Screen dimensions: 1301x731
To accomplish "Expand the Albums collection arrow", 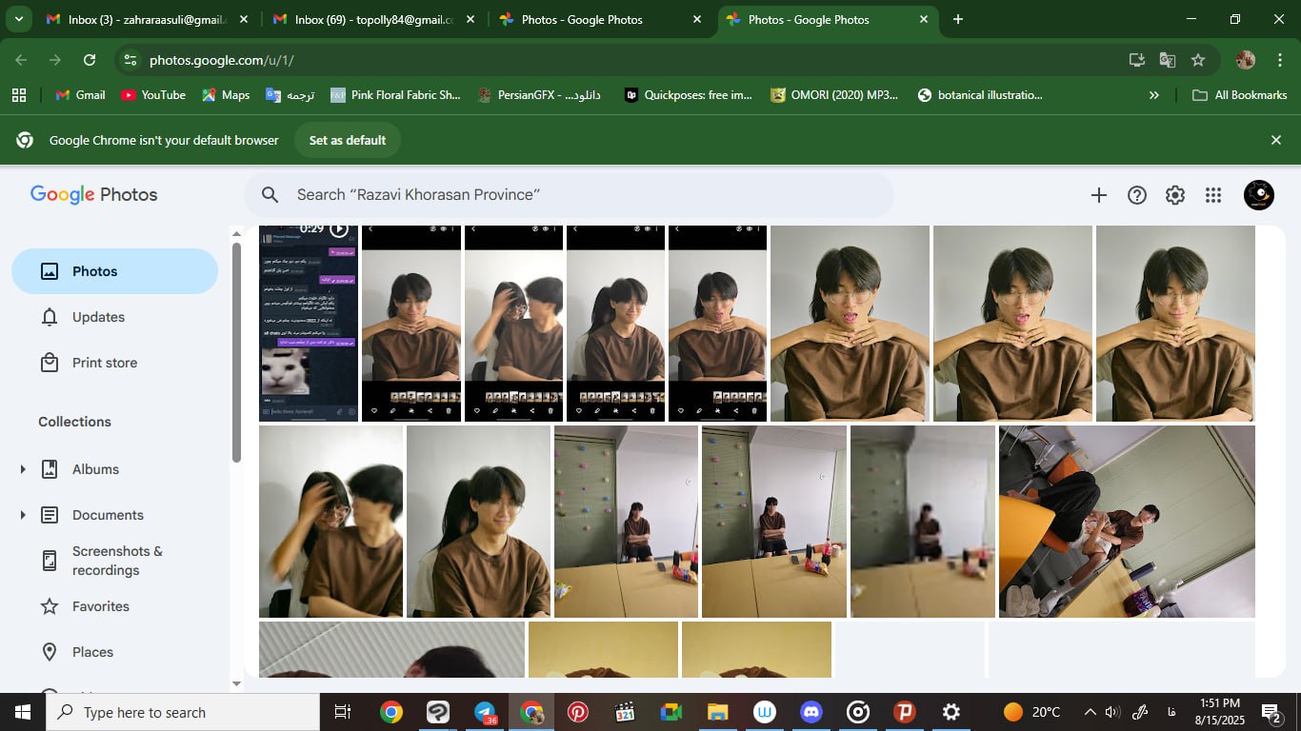I will click(23, 469).
